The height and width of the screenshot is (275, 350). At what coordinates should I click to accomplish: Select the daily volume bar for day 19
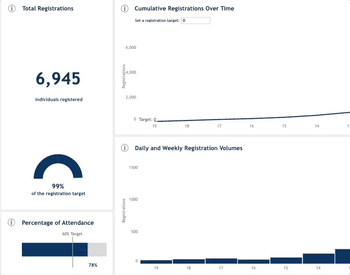[x=156, y=262]
